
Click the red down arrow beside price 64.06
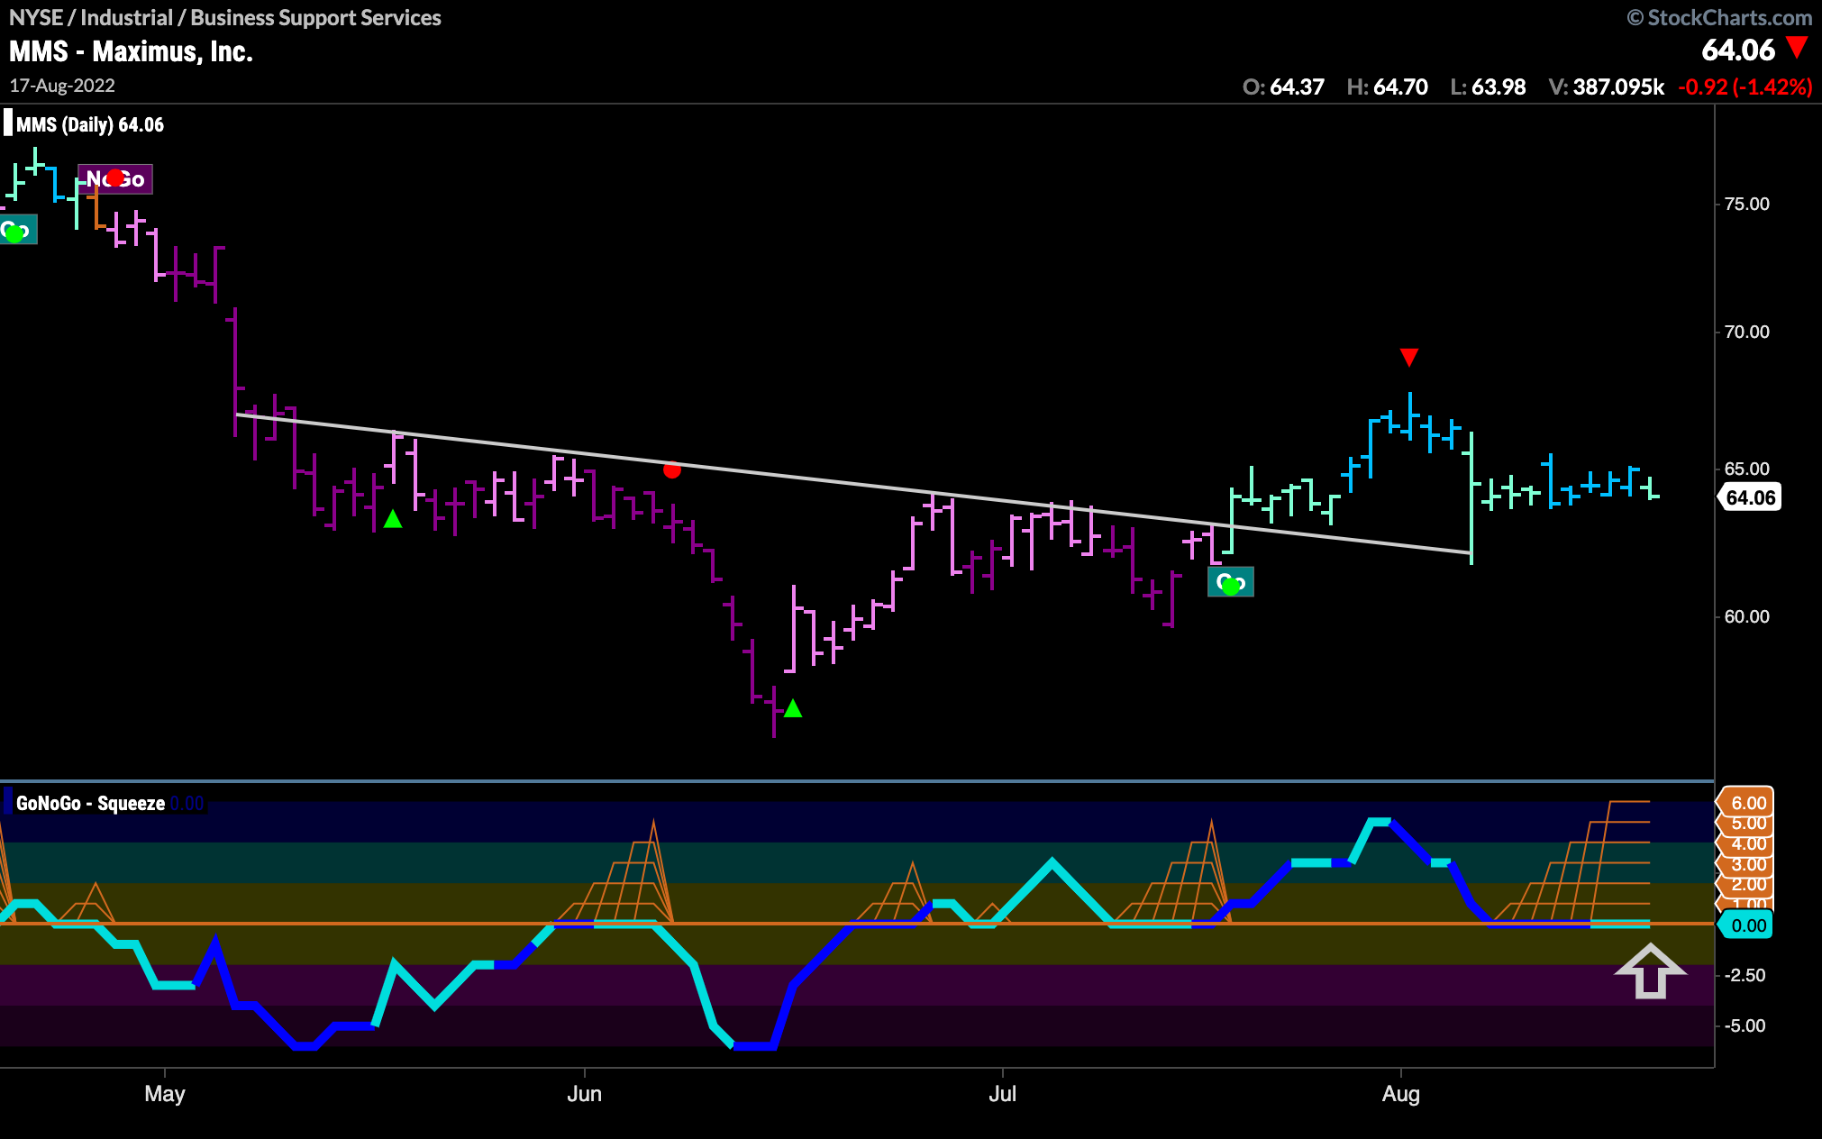(x=1797, y=47)
